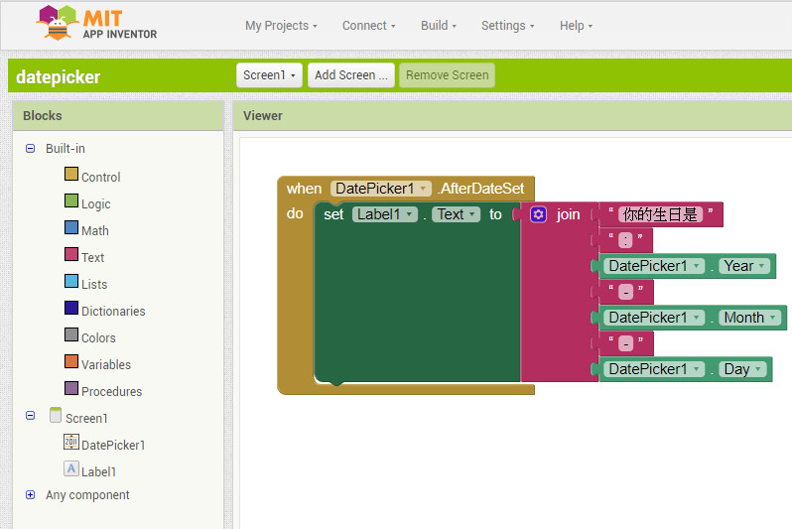792x529 pixels.
Task: Click the Add Screen button
Action: 351,75
